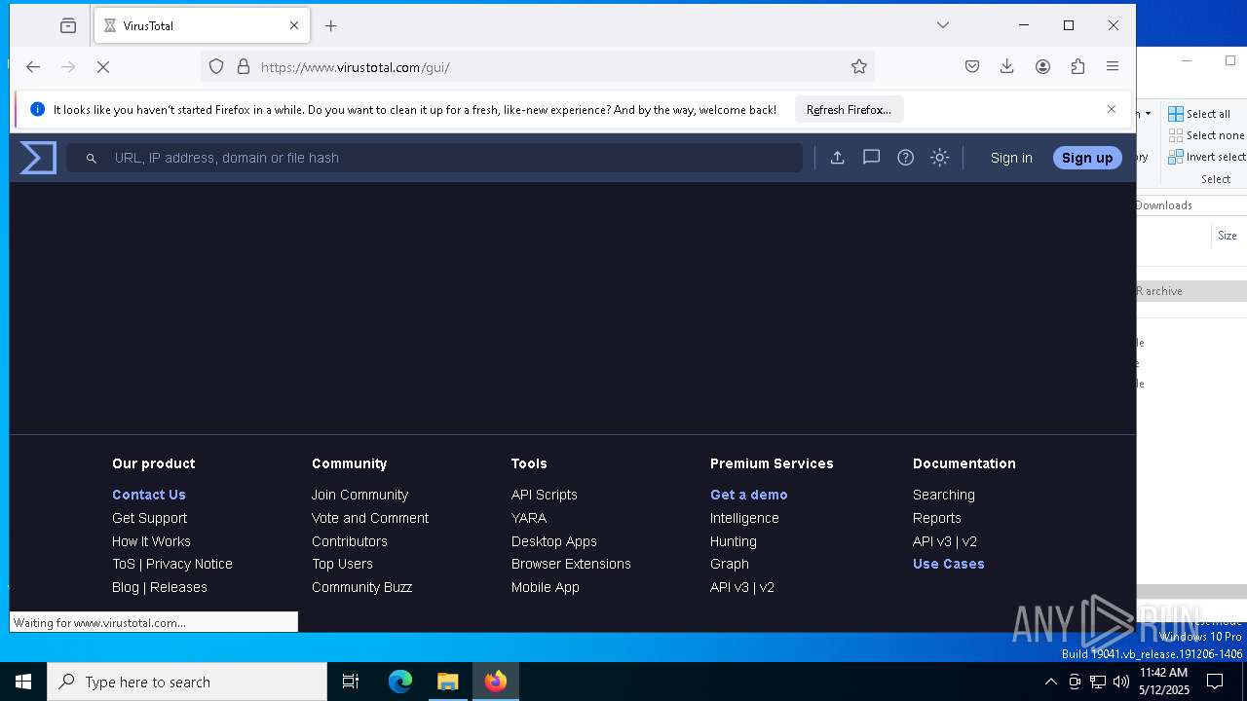Focus the URL, IP address, domain search field
1247x701 pixels.
(x=435, y=158)
